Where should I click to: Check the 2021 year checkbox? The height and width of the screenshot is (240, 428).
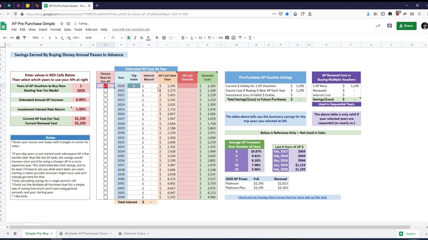click(x=105, y=90)
